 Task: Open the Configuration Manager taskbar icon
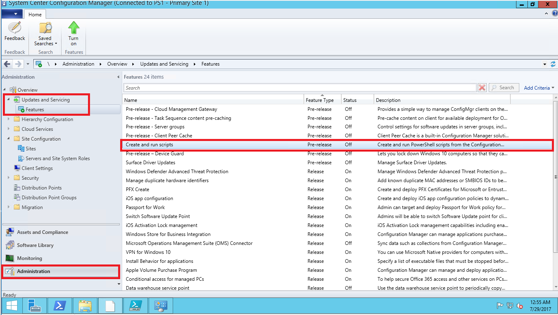click(160, 305)
